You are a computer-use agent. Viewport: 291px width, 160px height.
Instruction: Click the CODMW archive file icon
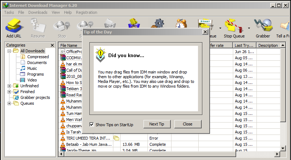pyautogui.click(x=63, y=57)
